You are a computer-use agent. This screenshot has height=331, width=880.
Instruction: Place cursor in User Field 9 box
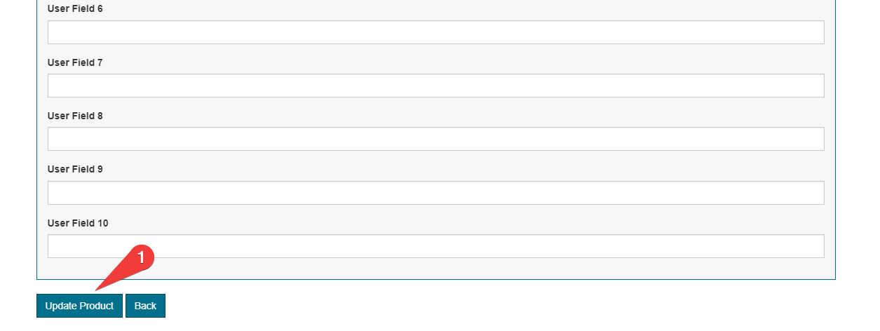coord(435,193)
